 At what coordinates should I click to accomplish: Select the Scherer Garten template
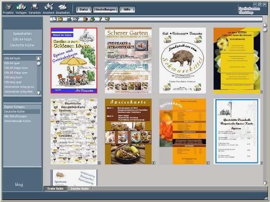(128, 60)
